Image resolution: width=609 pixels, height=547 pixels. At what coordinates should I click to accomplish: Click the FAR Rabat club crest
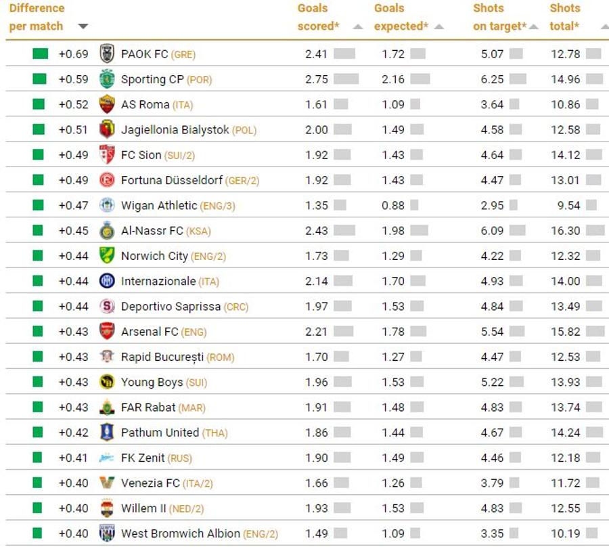click(107, 407)
